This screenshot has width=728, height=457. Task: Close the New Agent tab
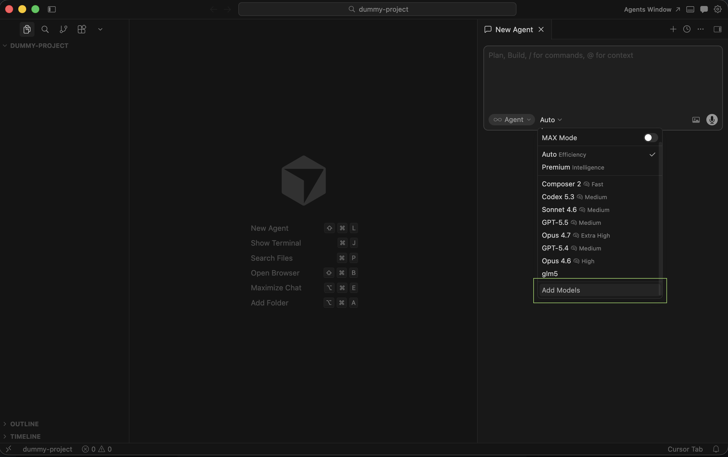(x=541, y=29)
